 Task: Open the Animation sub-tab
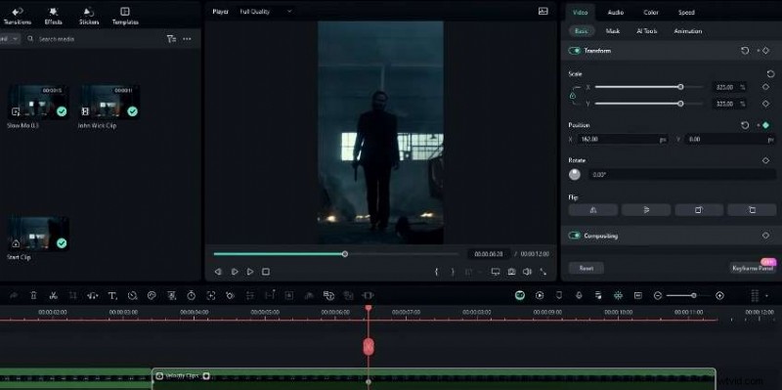tap(688, 31)
